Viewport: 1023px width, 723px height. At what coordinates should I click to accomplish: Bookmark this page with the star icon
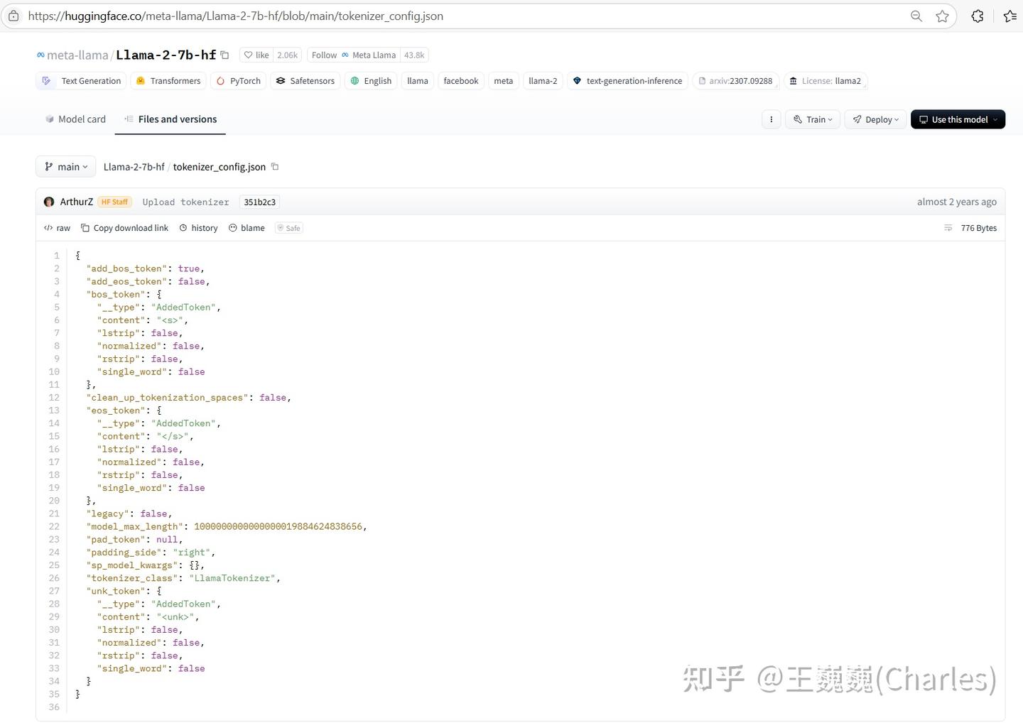(942, 16)
